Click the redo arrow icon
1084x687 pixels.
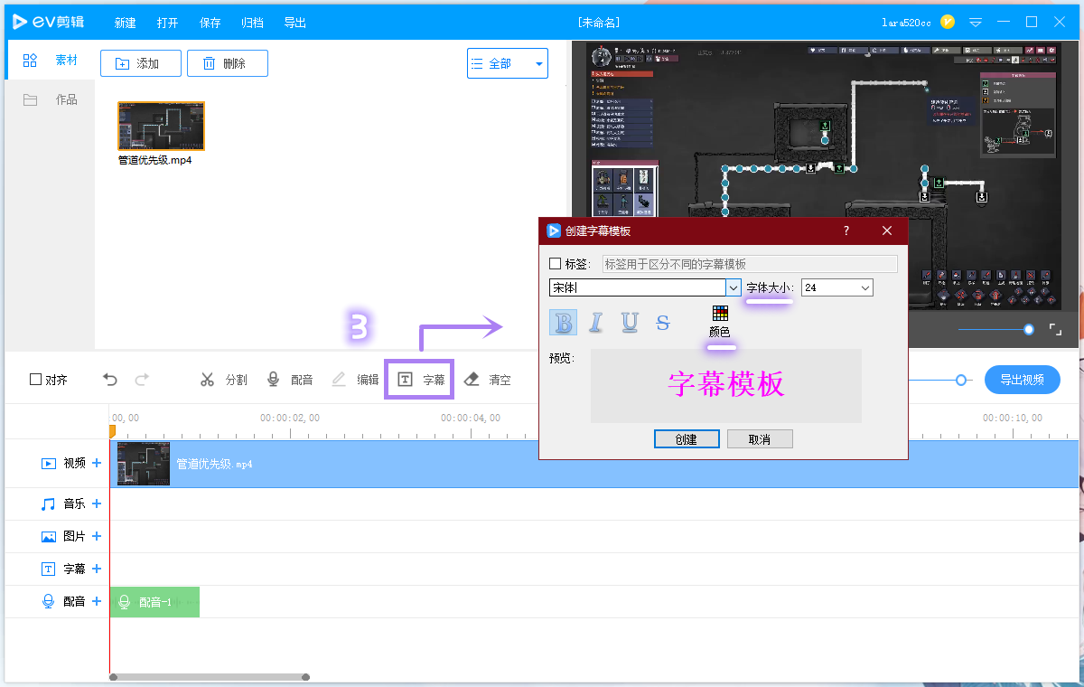tap(142, 380)
